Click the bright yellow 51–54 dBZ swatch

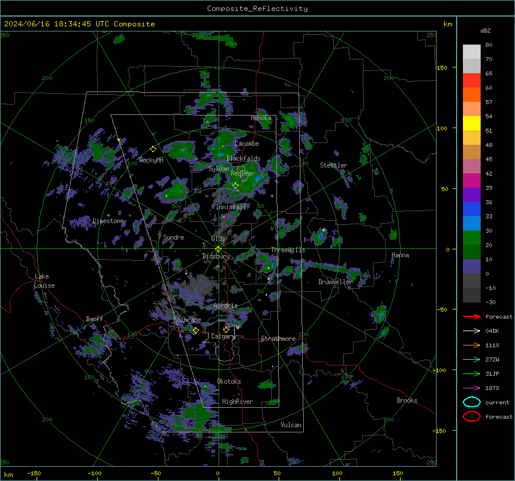point(472,124)
